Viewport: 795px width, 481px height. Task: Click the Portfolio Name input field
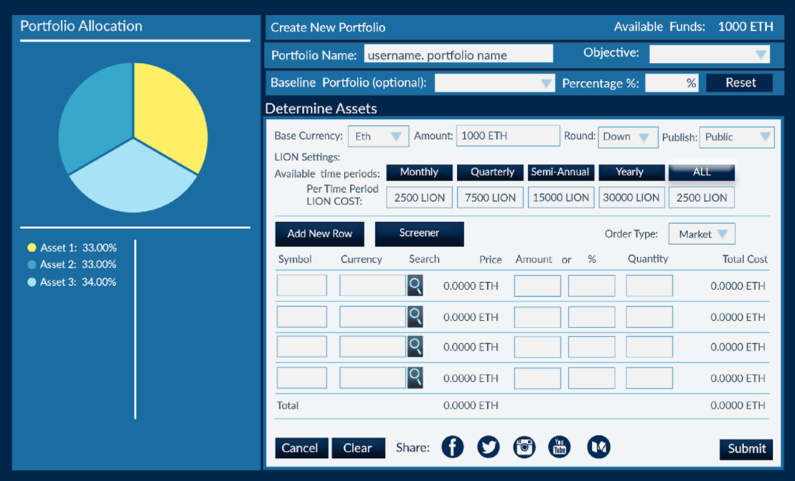click(458, 53)
